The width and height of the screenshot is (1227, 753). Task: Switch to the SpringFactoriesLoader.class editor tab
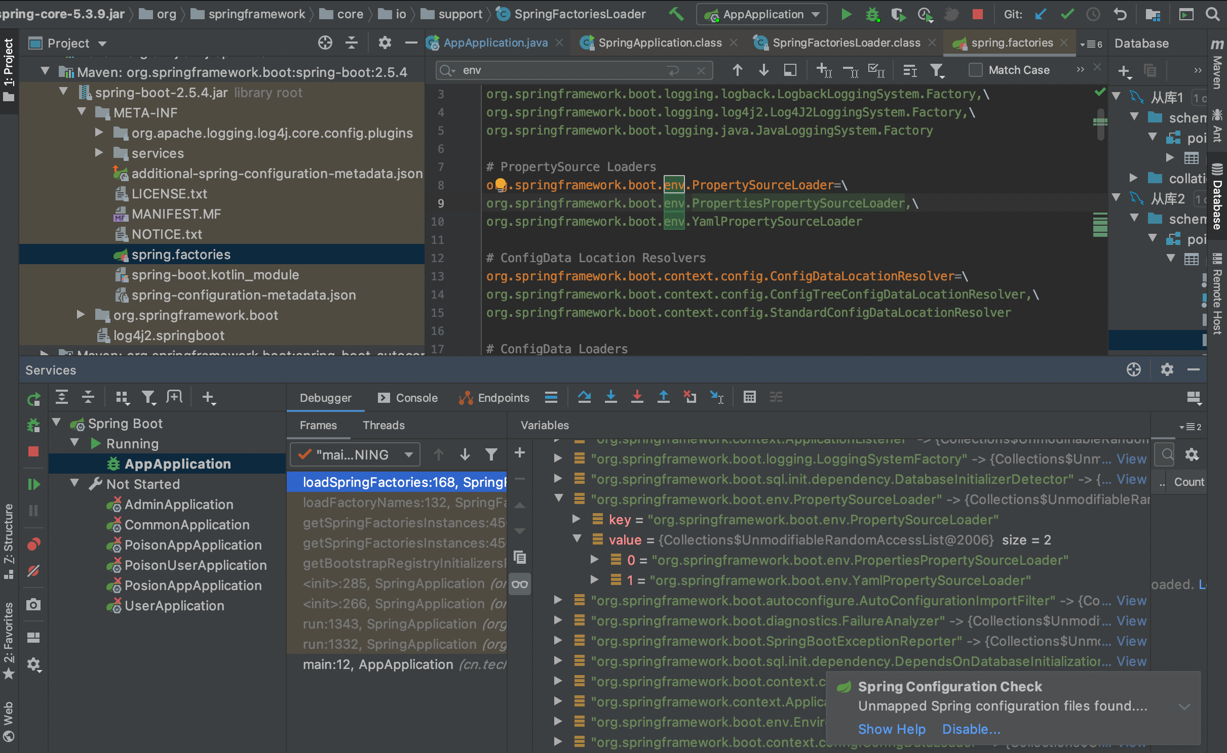point(846,43)
